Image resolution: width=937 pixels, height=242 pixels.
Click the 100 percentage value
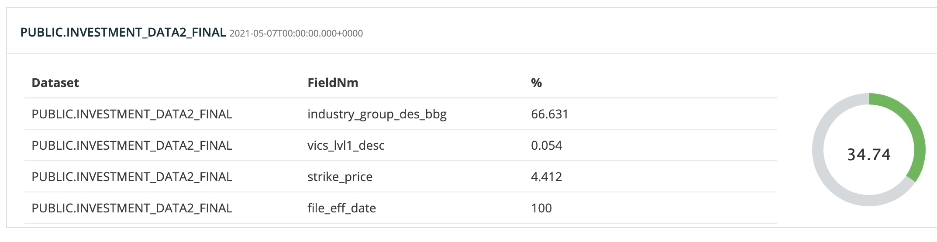541,208
